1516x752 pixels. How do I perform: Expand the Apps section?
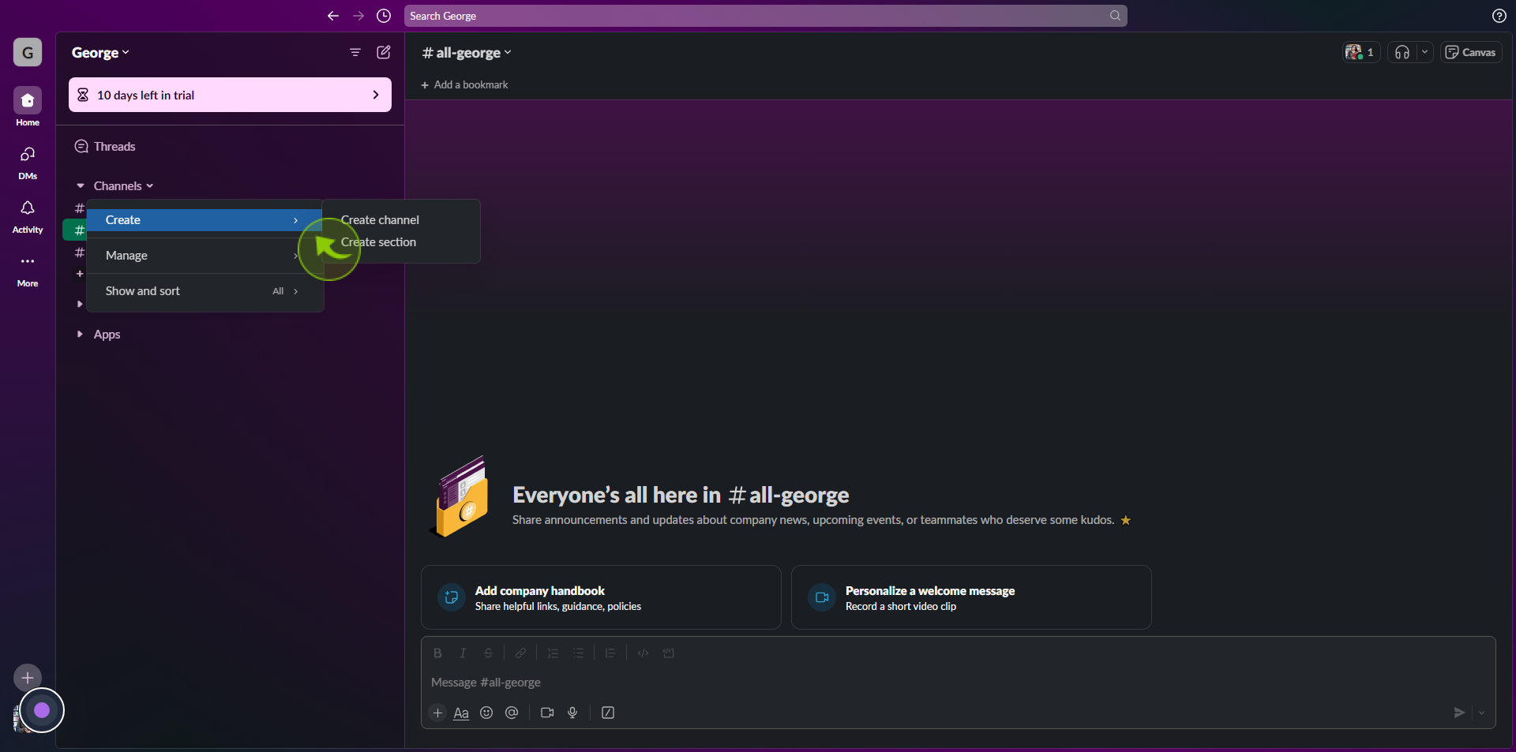[x=80, y=334]
